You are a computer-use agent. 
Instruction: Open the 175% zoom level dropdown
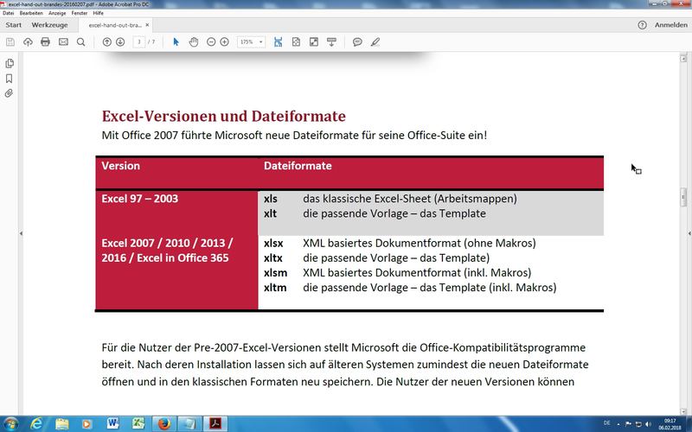[x=251, y=41]
